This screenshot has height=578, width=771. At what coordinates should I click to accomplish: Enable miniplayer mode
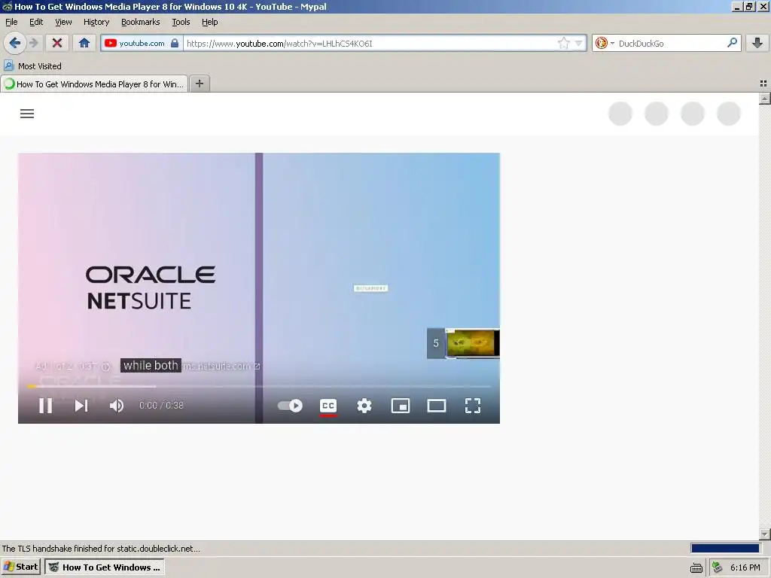[401, 406]
